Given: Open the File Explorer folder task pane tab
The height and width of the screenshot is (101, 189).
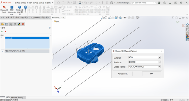Looking at the screenshot, I should coord(187,31).
